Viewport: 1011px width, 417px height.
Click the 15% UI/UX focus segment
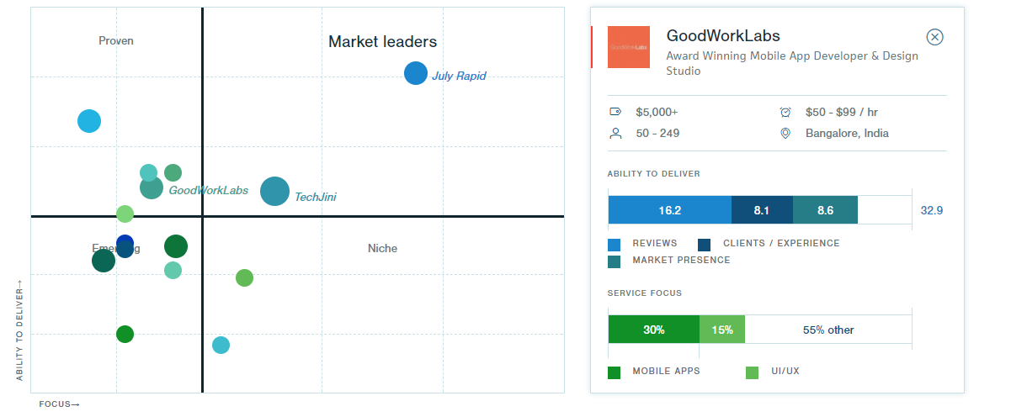[x=722, y=330]
